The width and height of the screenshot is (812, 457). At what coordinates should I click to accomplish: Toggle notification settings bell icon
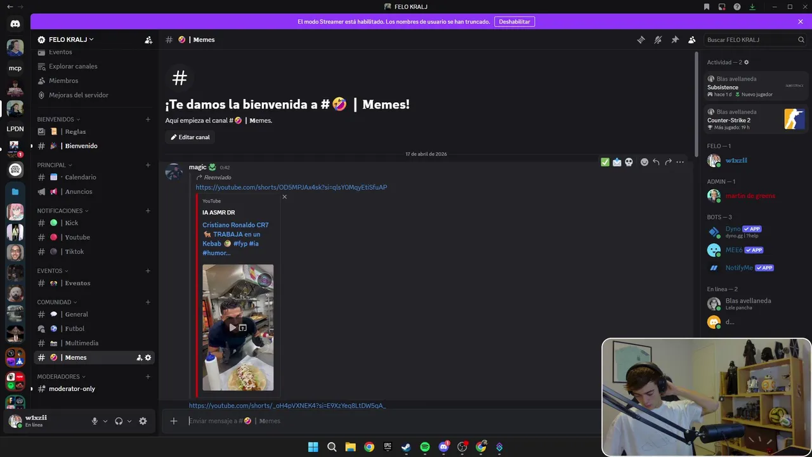point(658,39)
